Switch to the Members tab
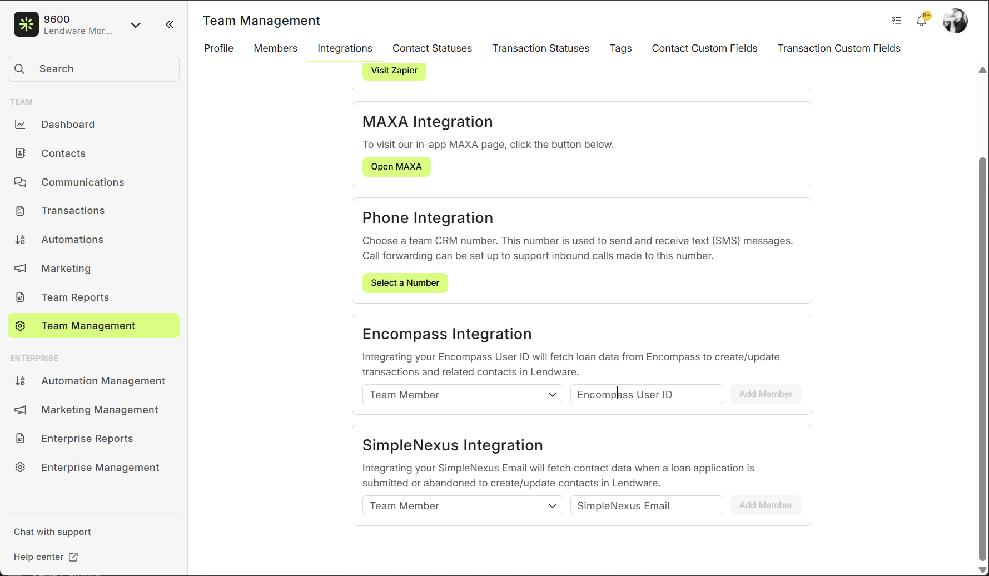989x576 pixels. coord(275,48)
